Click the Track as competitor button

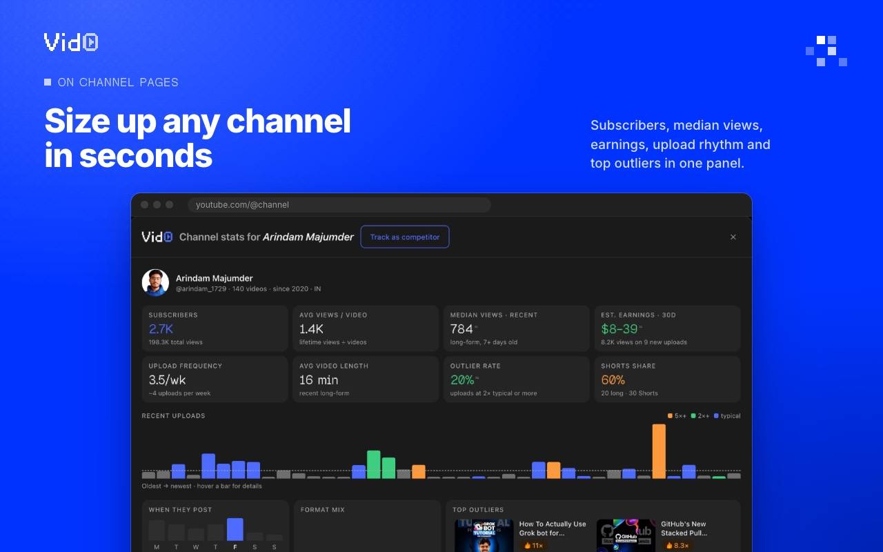coord(405,237)
